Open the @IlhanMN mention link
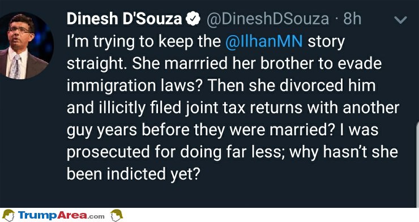The width and height of the screenshot is (419, 222). 264,42
